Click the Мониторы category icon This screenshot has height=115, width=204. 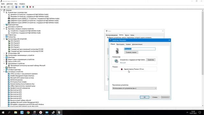6,57
